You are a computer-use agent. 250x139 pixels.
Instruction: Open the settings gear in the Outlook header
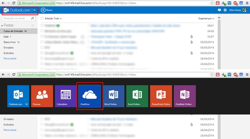[225, 10]
